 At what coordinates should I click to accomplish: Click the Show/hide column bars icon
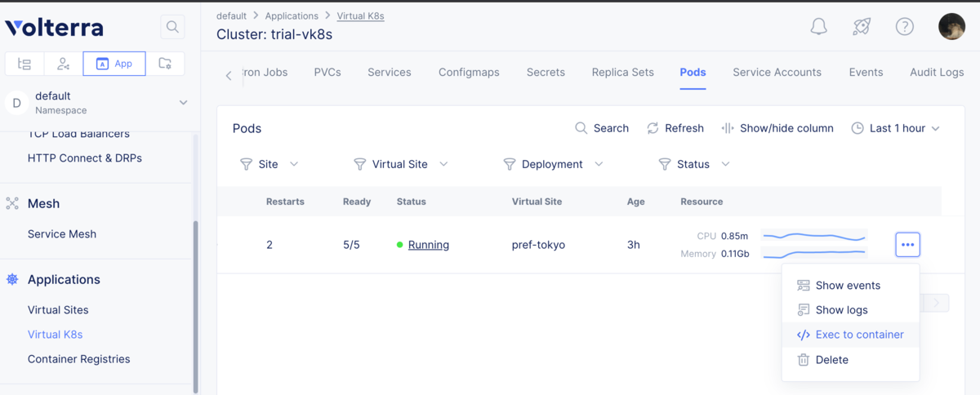pyautogui.click(x=728, y=128)
